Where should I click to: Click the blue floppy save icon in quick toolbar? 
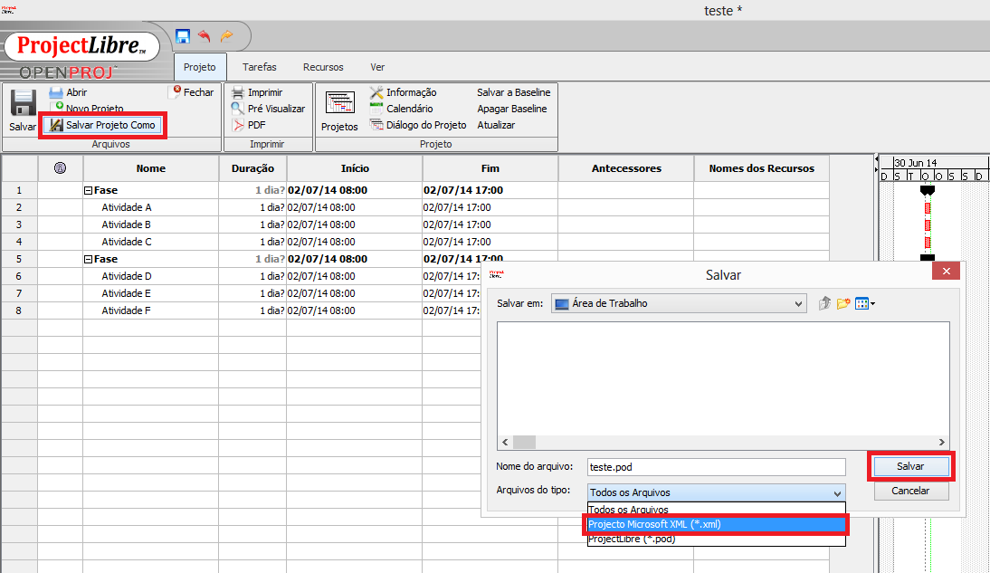pos(183,36)
